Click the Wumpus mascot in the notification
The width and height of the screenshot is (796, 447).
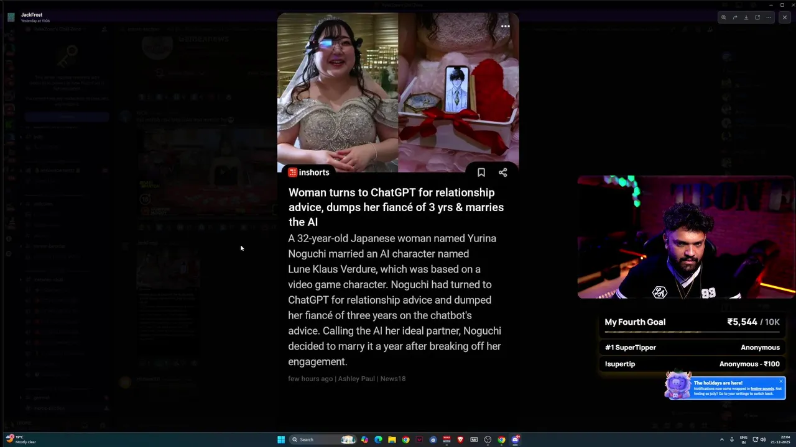point(678,386)
